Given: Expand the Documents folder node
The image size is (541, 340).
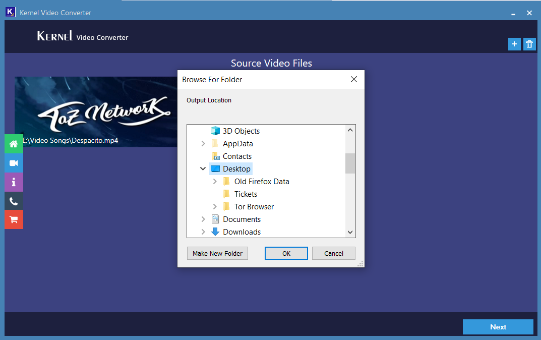Looking at the screenshot, I should 203,219.
